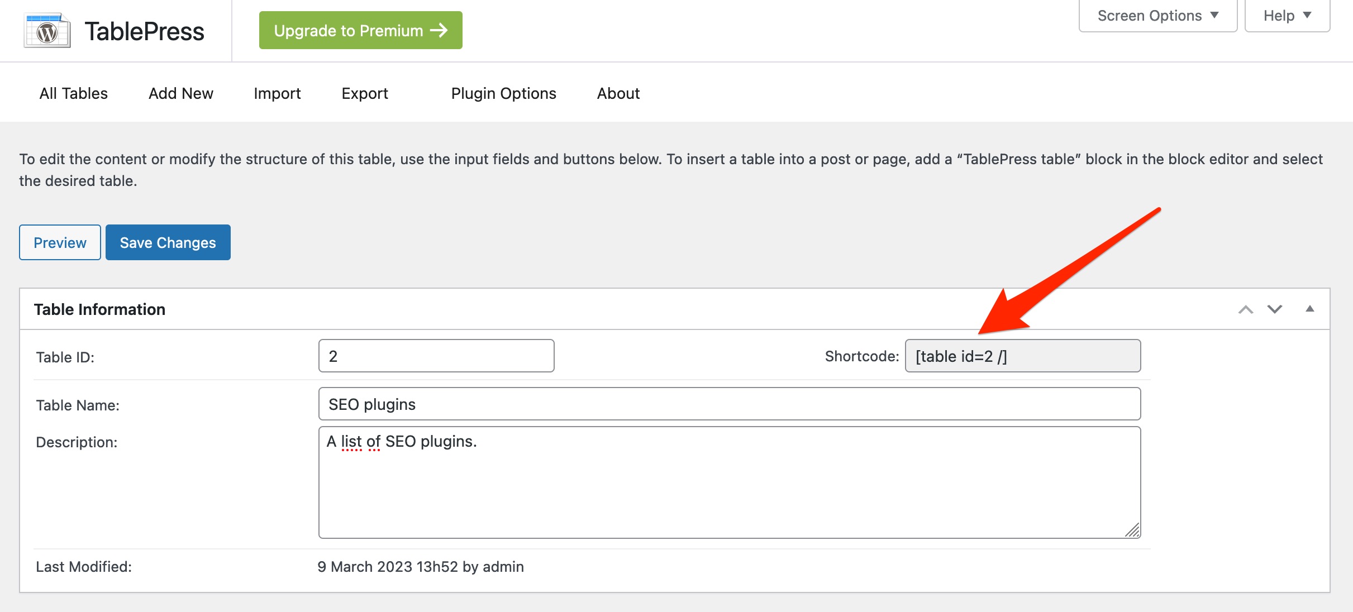Collapse the Table Information panel

(x=1310, y=309)
